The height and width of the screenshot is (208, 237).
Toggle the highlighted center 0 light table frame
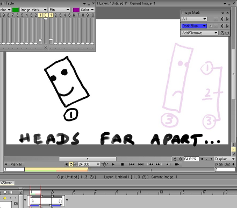(46, 15)
